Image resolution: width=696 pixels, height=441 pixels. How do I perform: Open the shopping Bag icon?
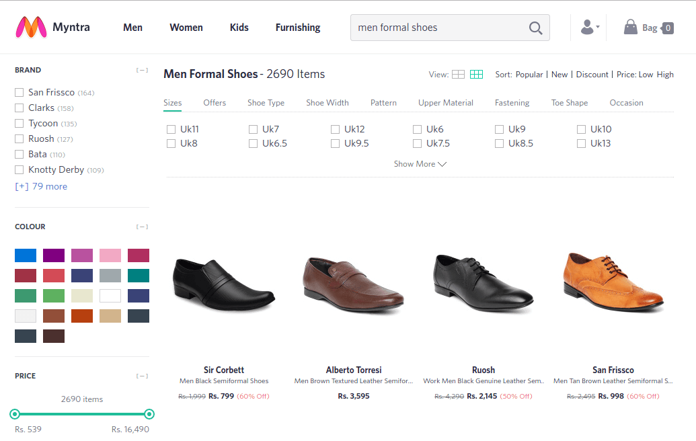630,27
